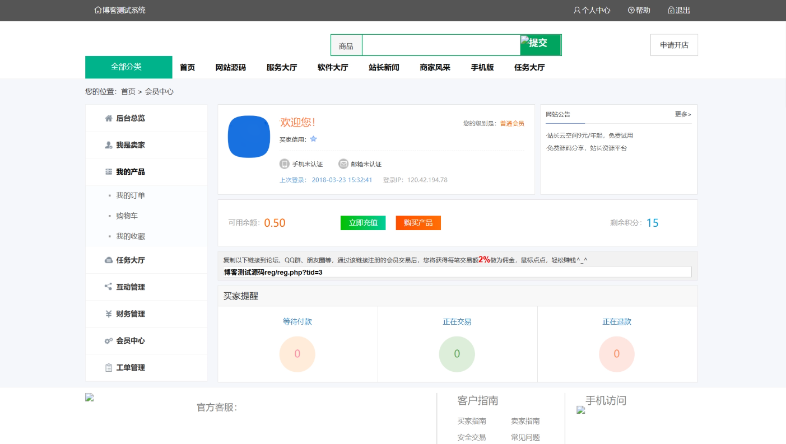Click the home icon beside 后台总览

(109, 118)
